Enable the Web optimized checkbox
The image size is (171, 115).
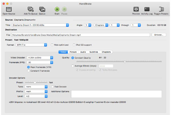coord(52,45)
